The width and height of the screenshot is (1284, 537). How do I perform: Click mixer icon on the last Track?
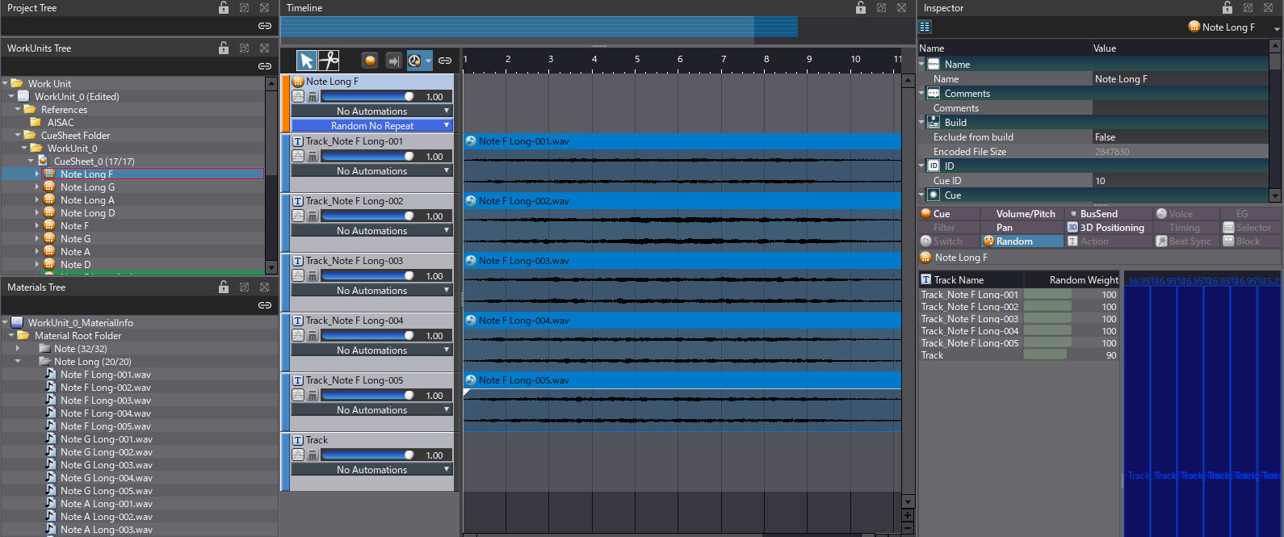click(x=313, y=455)
